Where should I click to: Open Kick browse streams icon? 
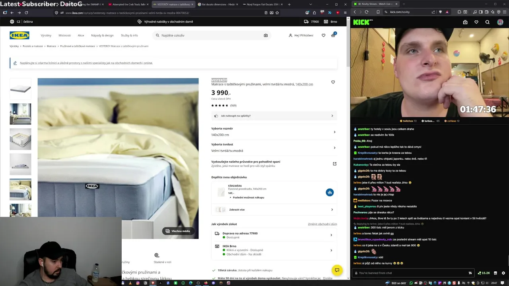coord(465,22)
